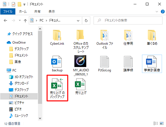
Task: Open the ファイル menu tab
Action: click(x=8, y=12)
